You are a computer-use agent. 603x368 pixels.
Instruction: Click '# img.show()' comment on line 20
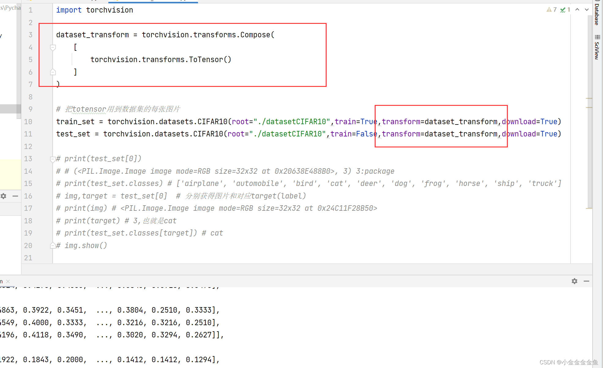click(82, 246)
